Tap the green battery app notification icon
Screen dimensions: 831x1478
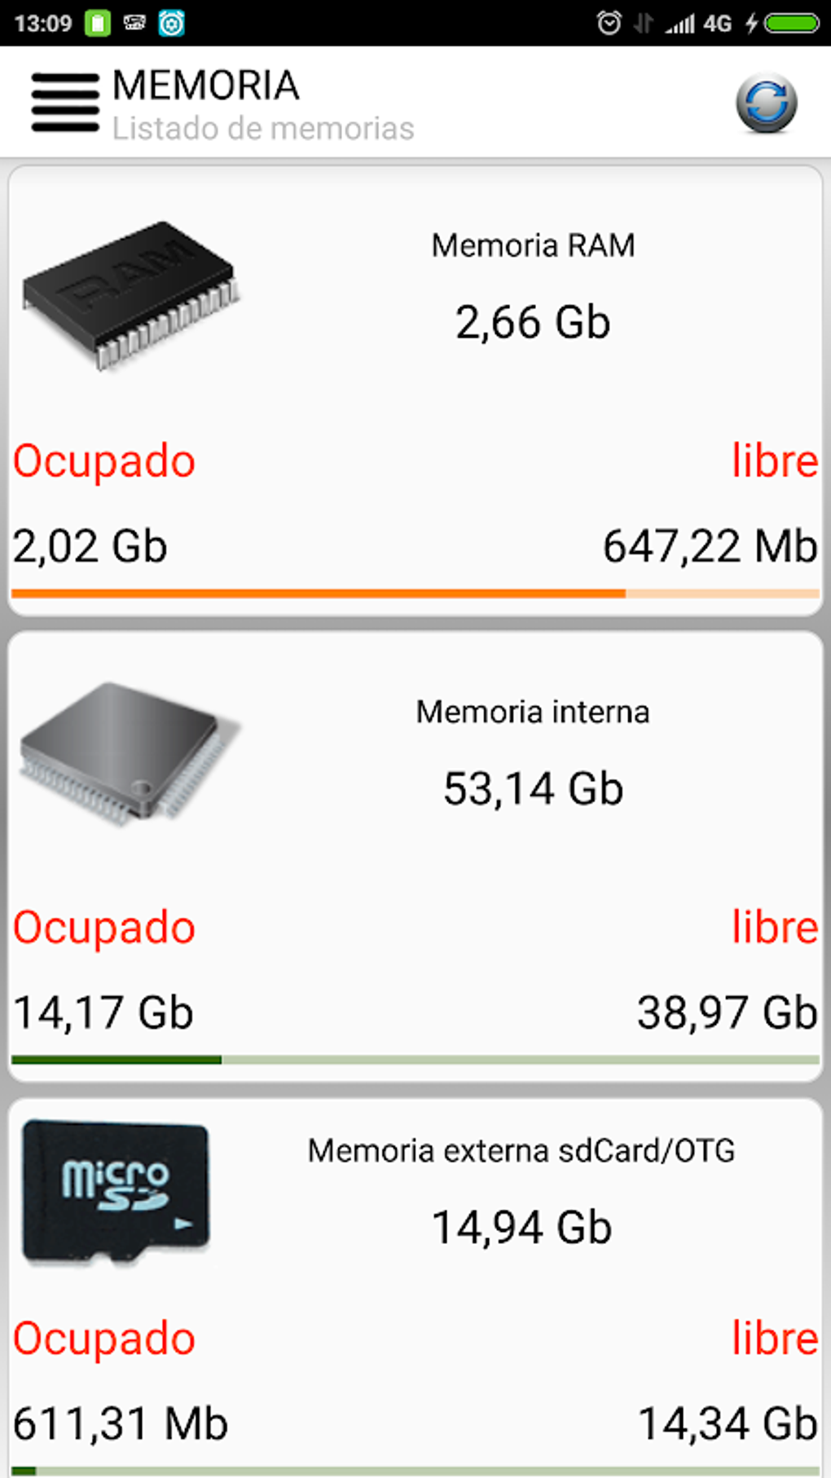(x=97, y=23)
